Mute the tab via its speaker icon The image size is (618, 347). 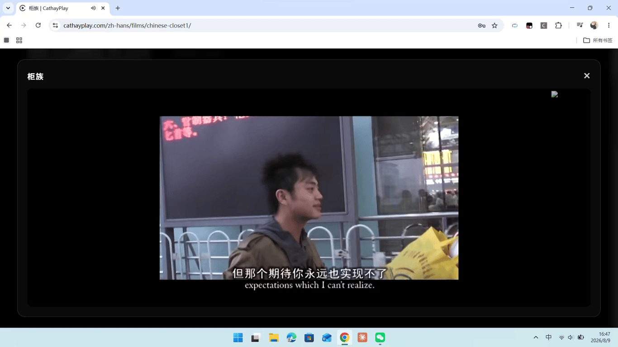[x=93, y=8]
